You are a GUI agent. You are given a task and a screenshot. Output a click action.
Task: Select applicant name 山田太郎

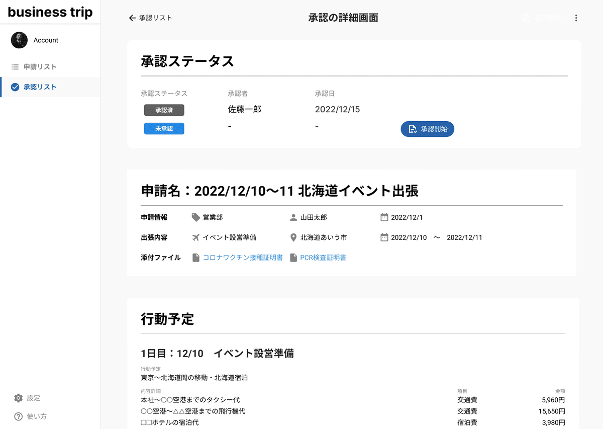click(314, 217)
